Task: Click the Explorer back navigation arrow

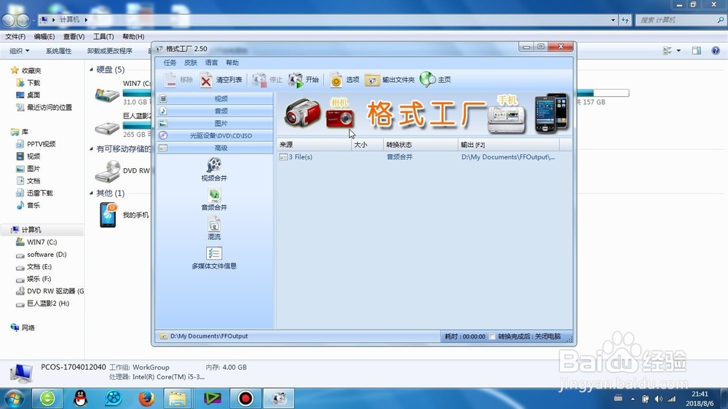Action: click(8, 20)
